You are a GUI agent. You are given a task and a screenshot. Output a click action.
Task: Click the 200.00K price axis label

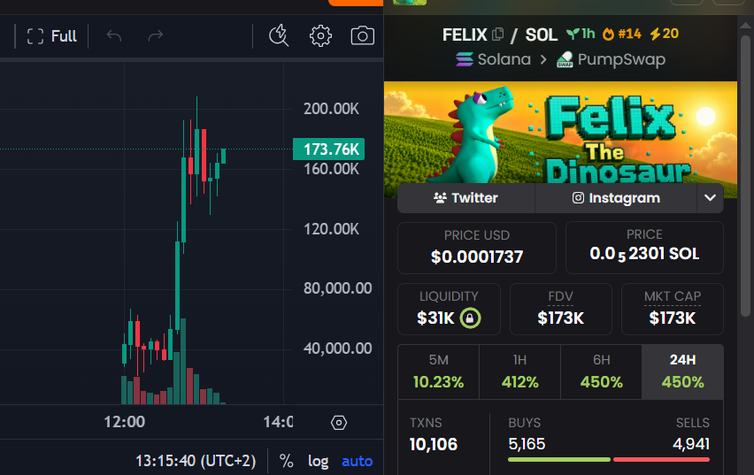pyautogui.click(x=331, y=109)
